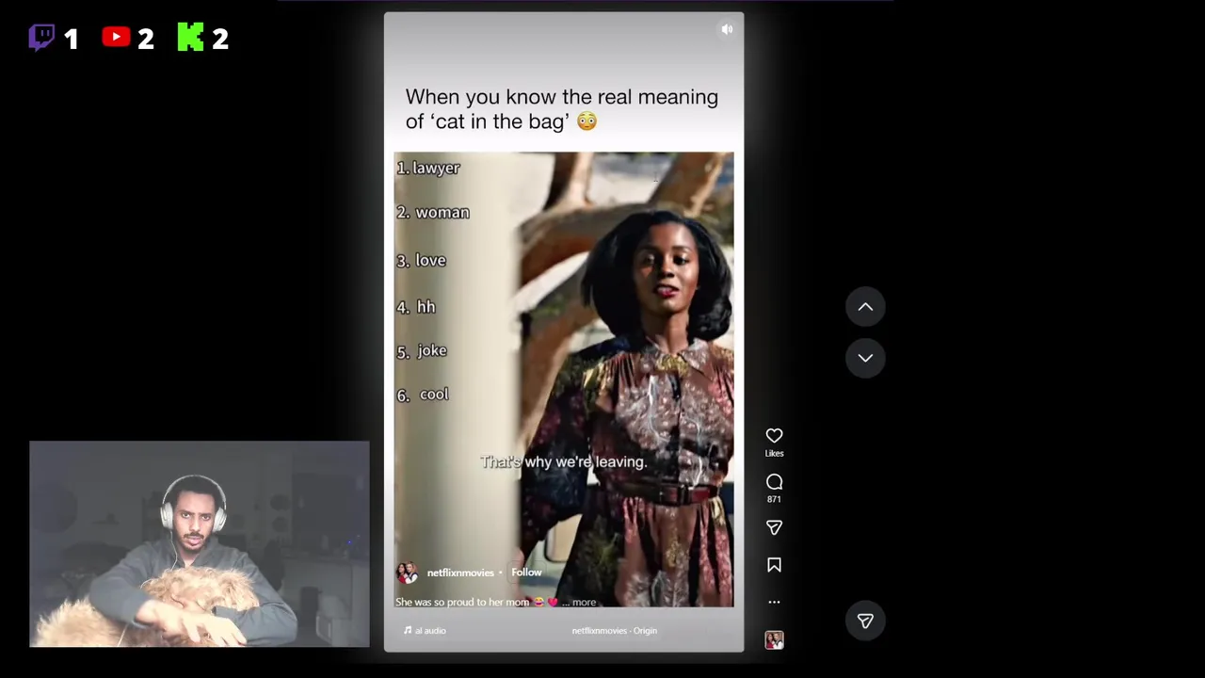1205x678 pixels.
Task: Share reel via paper plane above bookmark
Action: click(774, 528)
